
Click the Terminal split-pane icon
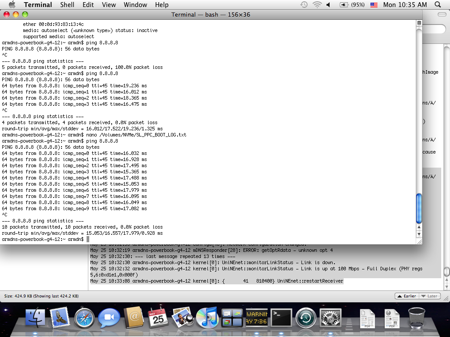pos(419,23)
